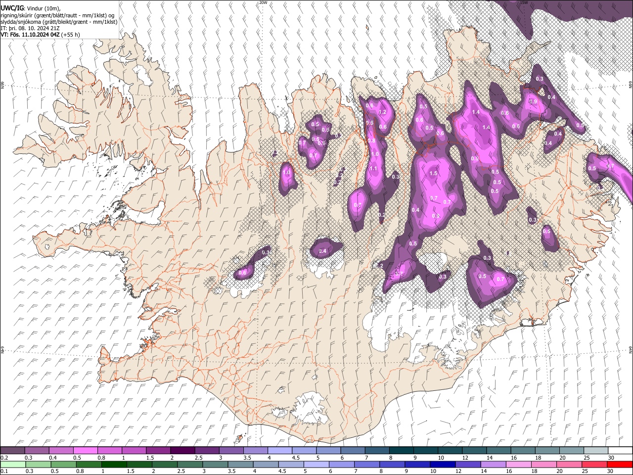Pick the darkest purple swatch labeled 2 in upper legend
633x475 pixels.
click(182, 451)
